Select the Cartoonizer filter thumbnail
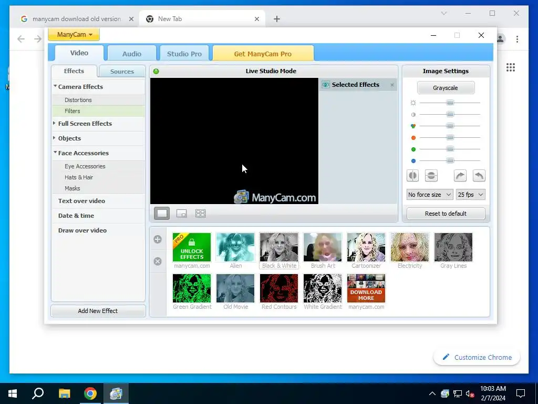Screen dimensions: 538x404 pos(366,247)
